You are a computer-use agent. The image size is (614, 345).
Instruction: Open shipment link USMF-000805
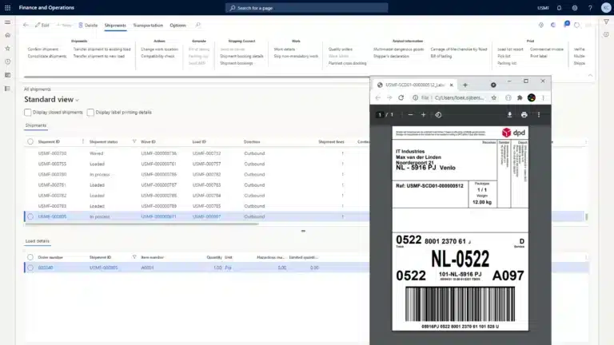coord(52,216)
